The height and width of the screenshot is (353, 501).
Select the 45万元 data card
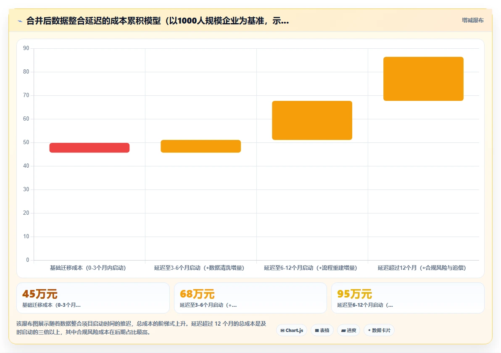93,298
